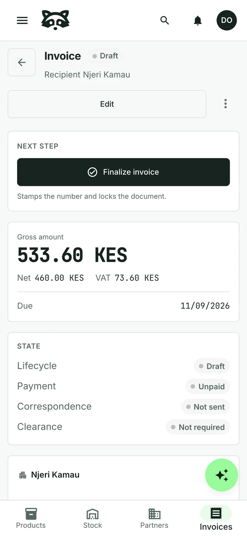Image resolution: width=247 pixels, height=536 pixels.
Task: Open the hamburger navigation menu
Action: point(22,20)
